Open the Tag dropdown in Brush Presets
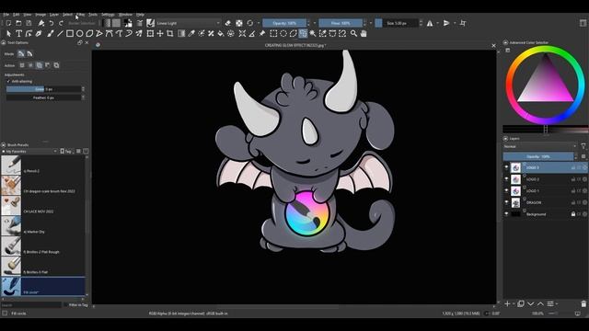589x331 pixels. tap(67, 151)
